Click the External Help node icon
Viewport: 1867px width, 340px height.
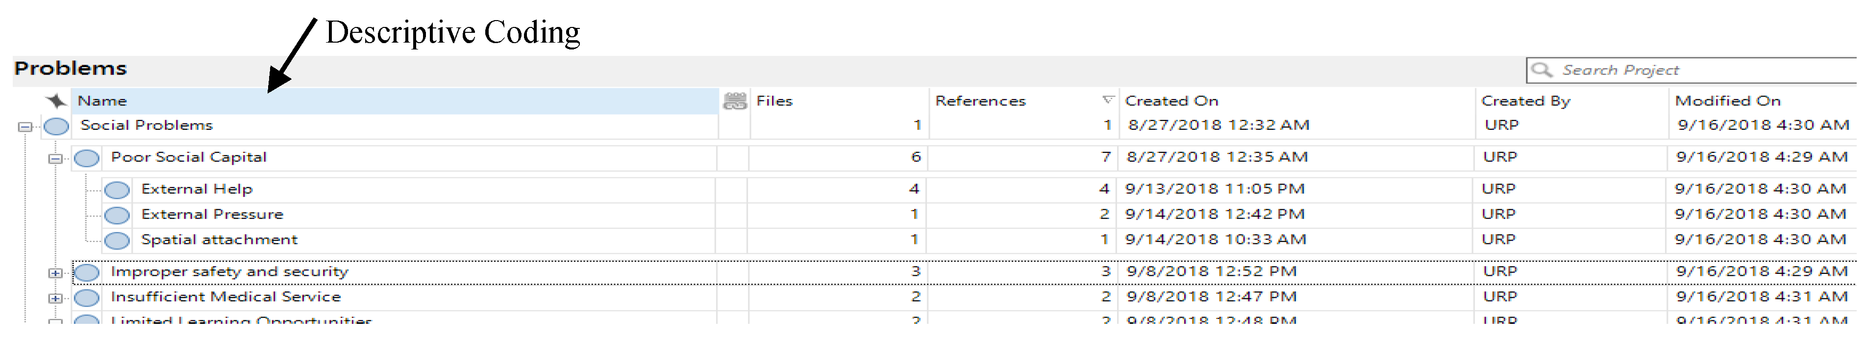(117, 190)
